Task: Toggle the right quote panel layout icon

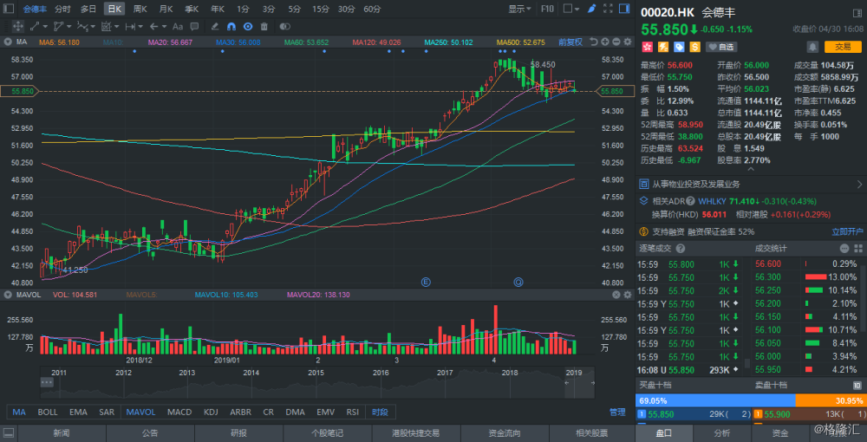Action: click(x=624, y=9)
